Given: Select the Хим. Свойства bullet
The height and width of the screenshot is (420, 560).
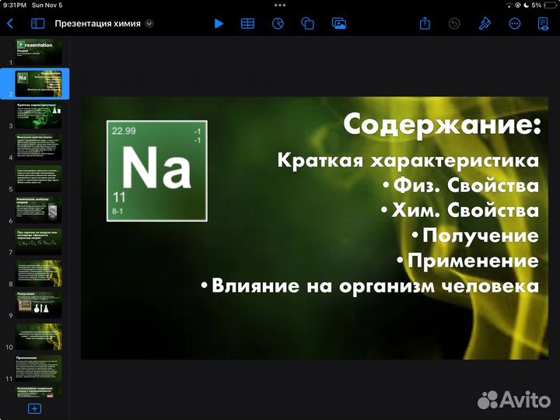Looking at the screenshot, I should (460, 210).
